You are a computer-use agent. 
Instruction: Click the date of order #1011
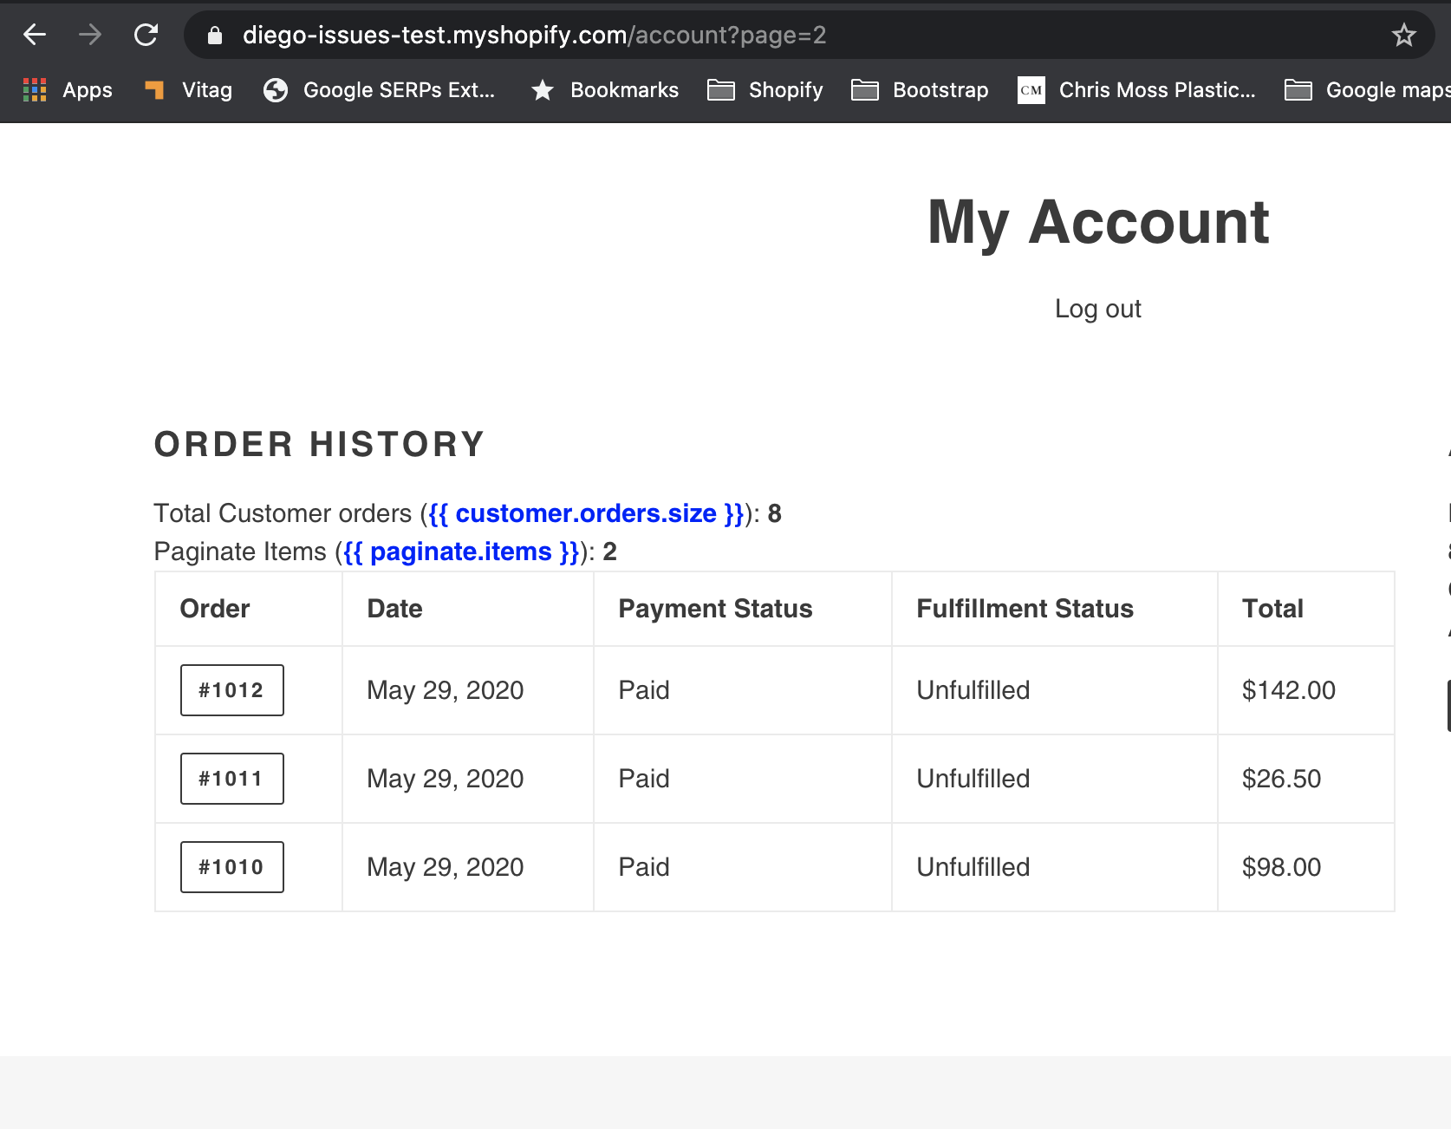(x=445, y=779)
